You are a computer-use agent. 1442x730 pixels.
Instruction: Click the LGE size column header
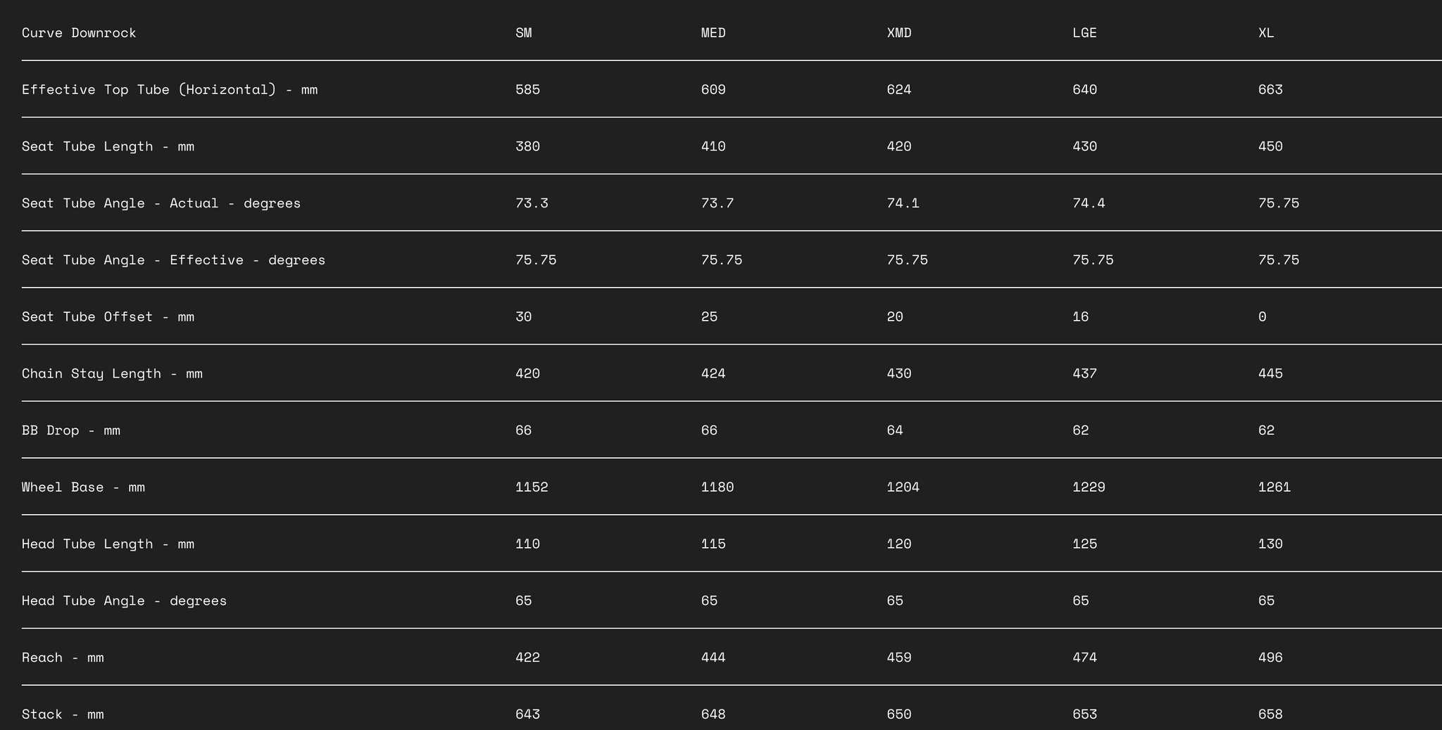pos(1084,33)
